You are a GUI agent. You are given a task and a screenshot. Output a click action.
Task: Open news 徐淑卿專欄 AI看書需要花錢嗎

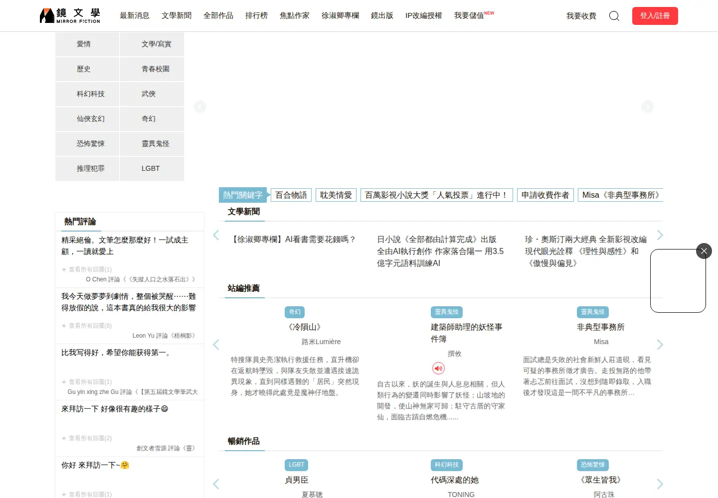tap(293, 240)
